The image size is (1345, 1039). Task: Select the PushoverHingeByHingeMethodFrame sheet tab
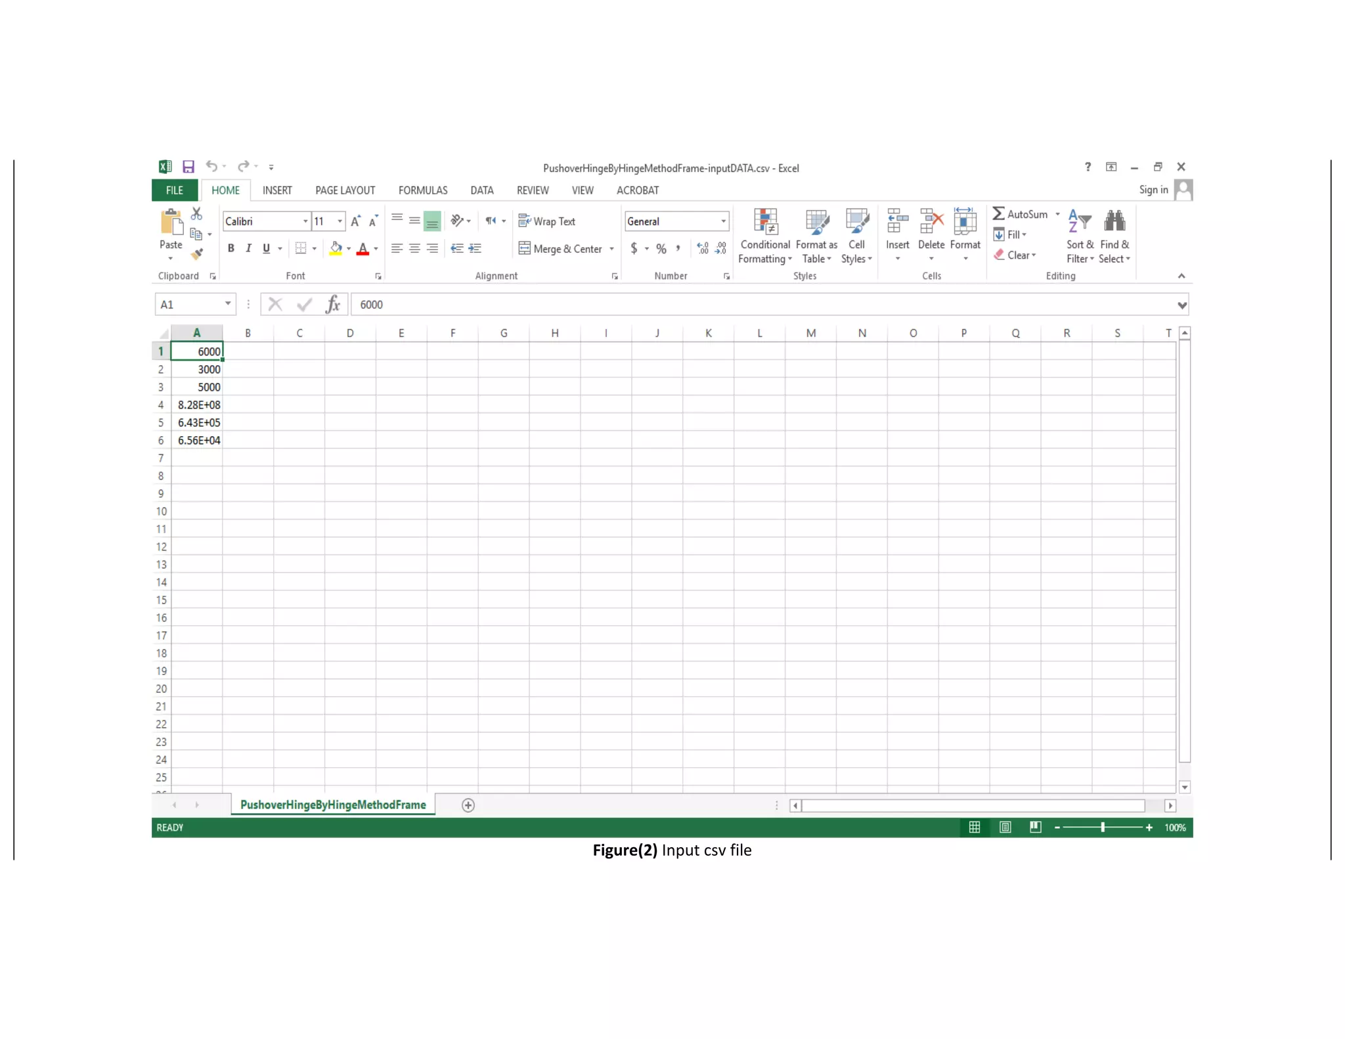[x=333, y=805]
